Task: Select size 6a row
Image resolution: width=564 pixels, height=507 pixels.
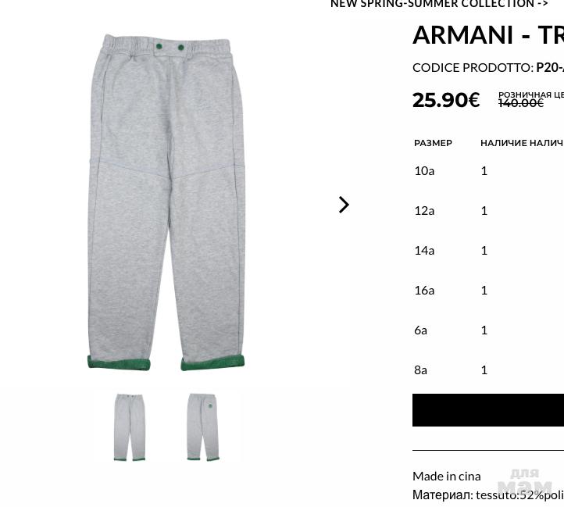Action: (x=489, y=330)
